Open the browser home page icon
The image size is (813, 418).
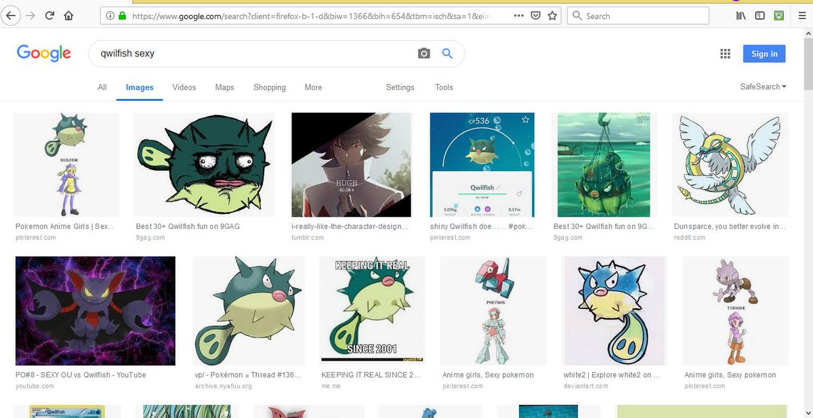click(68, 16)
